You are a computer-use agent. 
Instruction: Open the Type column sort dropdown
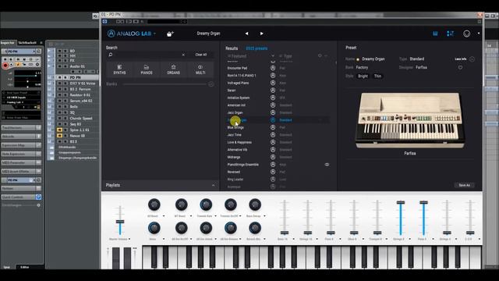285,56
